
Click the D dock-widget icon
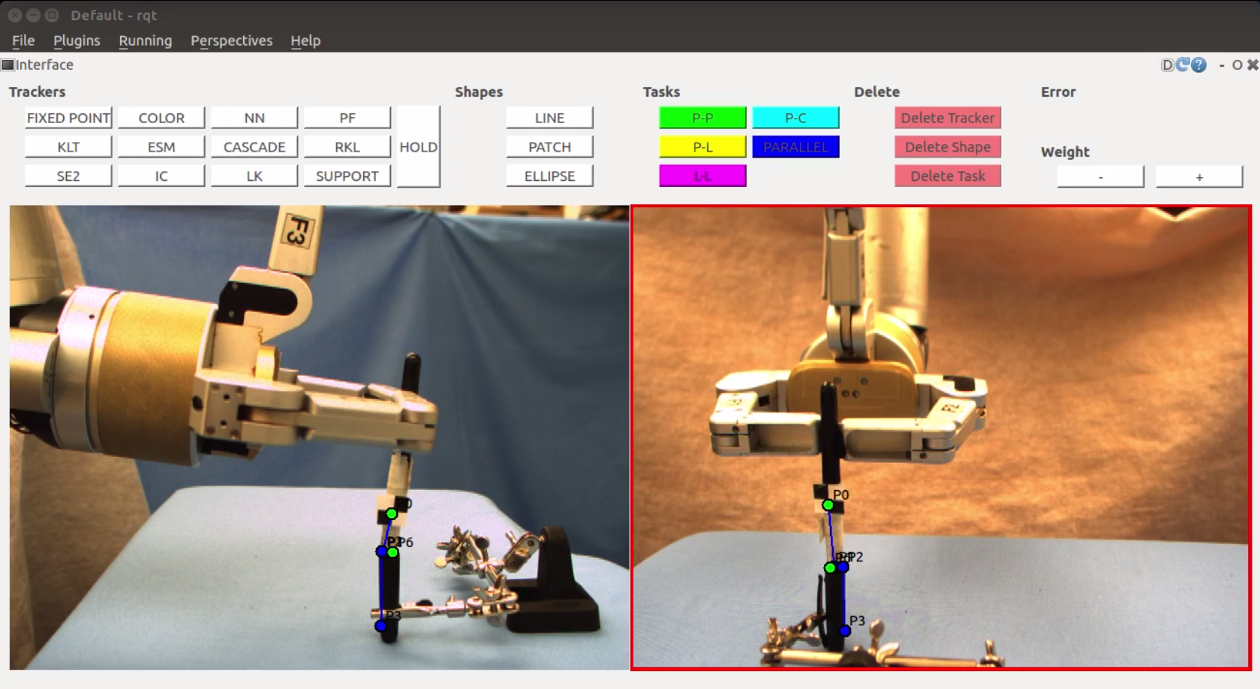coord(1167,65)
